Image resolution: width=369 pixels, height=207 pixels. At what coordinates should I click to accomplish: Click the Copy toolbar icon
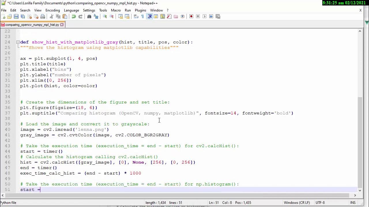click(x=58, y=16)
